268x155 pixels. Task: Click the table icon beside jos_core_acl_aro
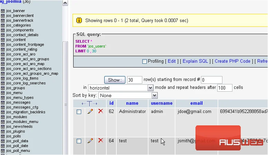pyautogui.click(x=3, y=54)
